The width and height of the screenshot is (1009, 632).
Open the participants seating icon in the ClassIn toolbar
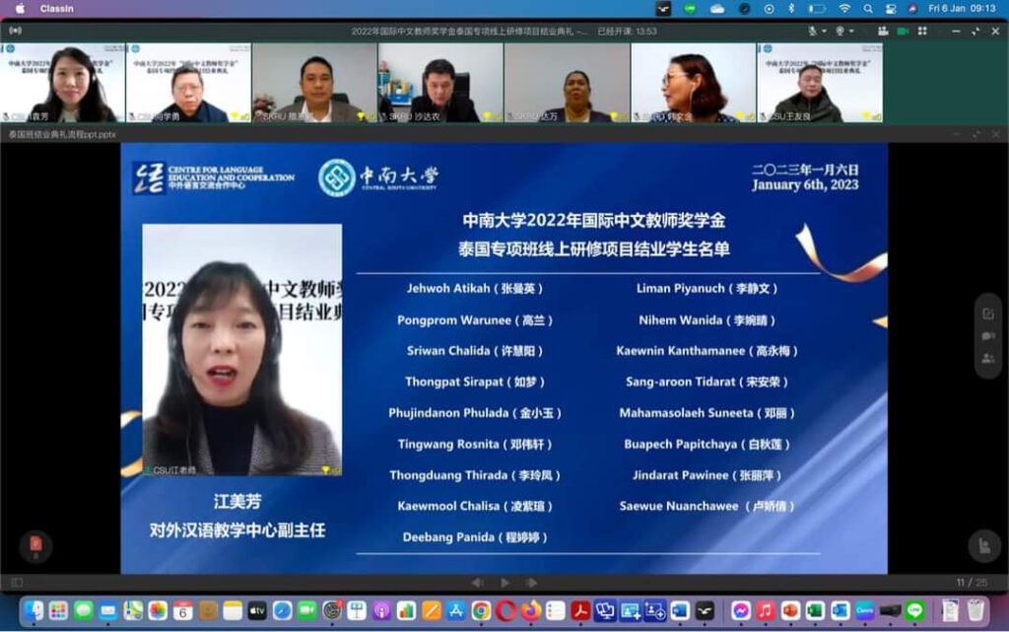(x=883, y=31)
